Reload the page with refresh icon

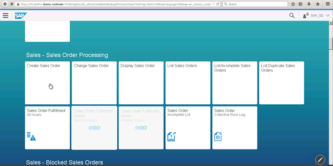click(x=218, y=4)
